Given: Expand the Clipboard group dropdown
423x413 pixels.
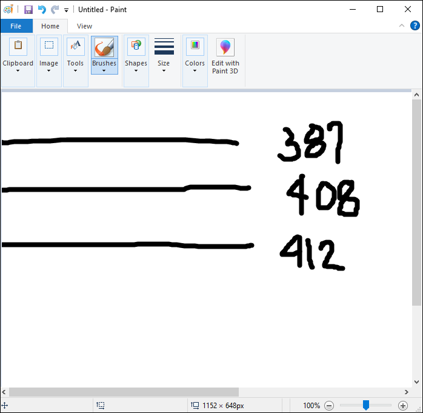Looking at the screenshot, I should 18,71.
